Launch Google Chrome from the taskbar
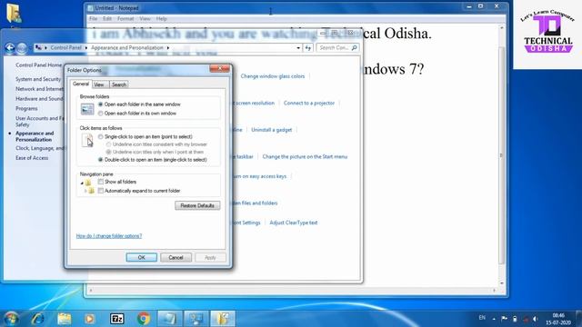582x327 pixels. [144, 319]
